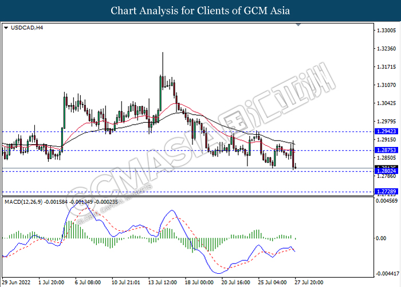Click the last candlestick near 1.28024 line
The height and width of the screenshot is (287, 401).
click(x=296, y=166)
